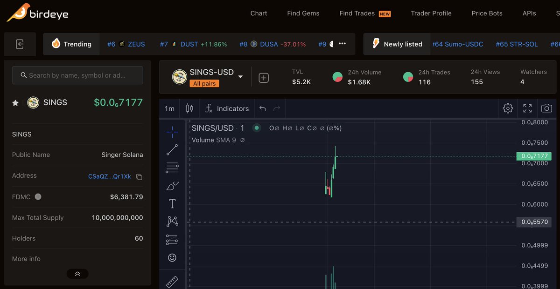
Task: Open the candlestick chart style selector
Action: pos(189,108)
